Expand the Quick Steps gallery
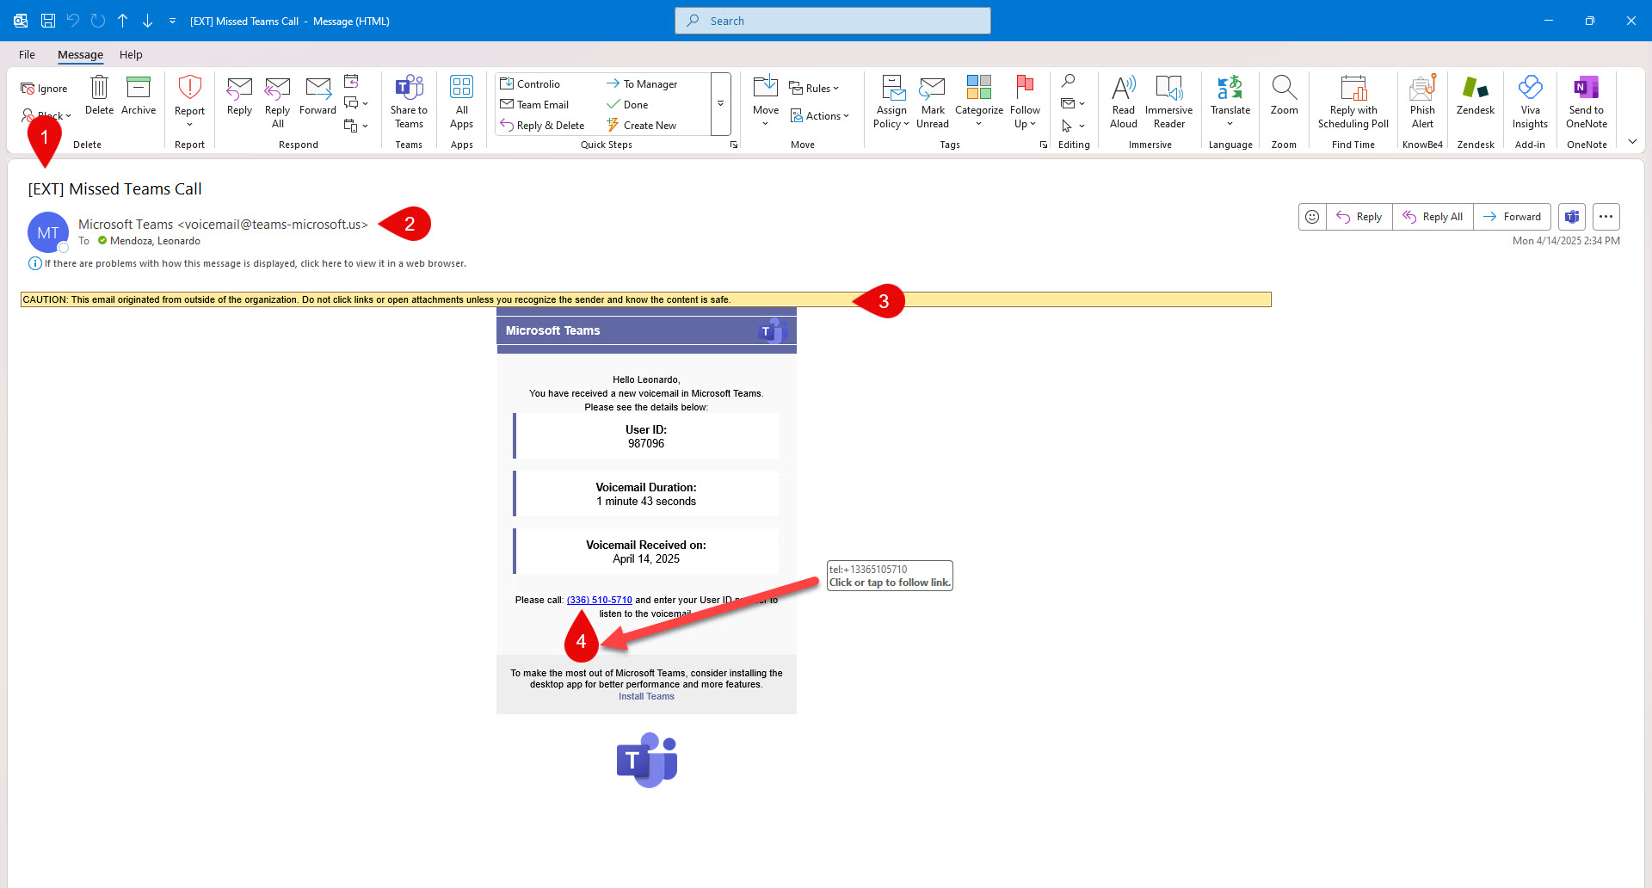This screenshot has height=888, width=1652. (720, 104)
